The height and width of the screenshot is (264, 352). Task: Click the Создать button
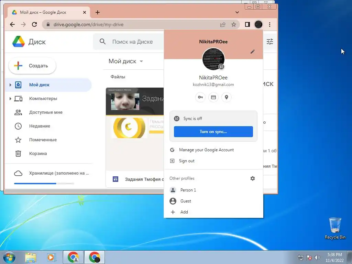[x=32, y=66]
